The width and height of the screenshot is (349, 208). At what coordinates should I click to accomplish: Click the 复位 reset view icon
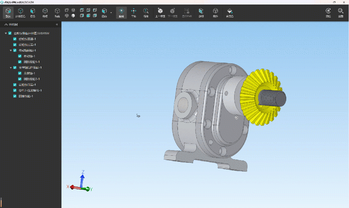[x=328, y=13]
